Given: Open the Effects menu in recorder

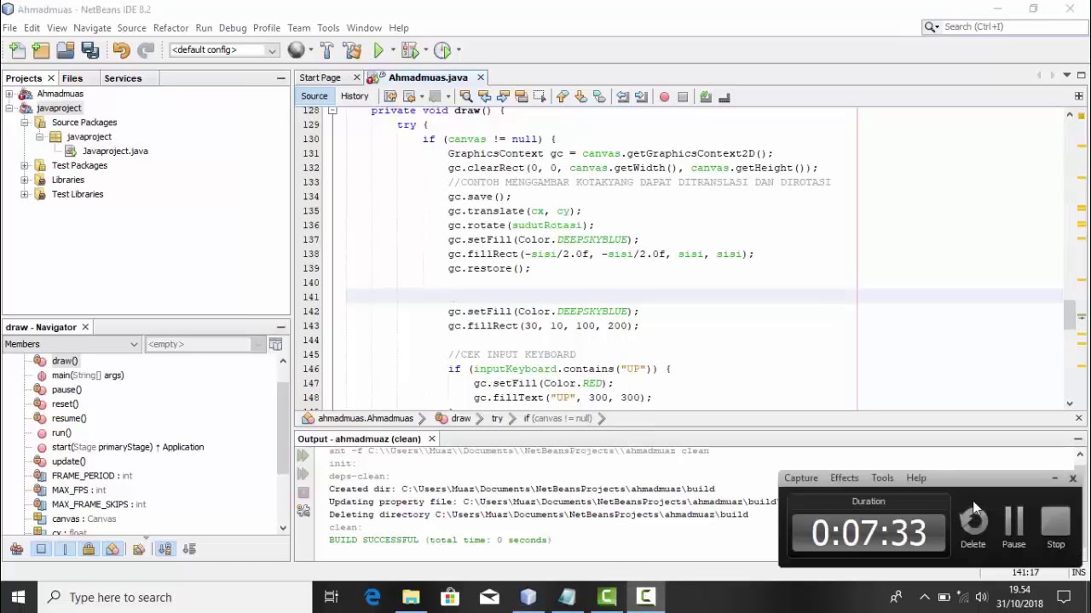Looking at the screenshot, I should tap(844, 478).
